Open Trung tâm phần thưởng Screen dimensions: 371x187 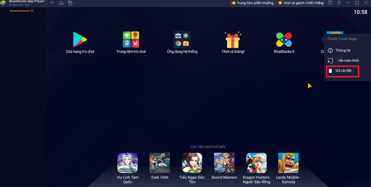pos(252,3)
